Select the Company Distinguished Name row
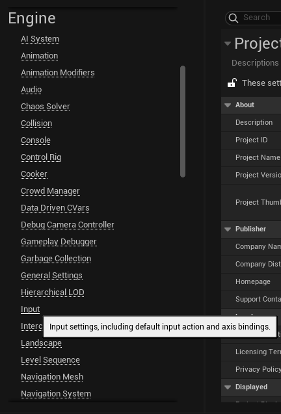Image resolution: width=281 pixels, height=414 pixels. click(251, 264)
